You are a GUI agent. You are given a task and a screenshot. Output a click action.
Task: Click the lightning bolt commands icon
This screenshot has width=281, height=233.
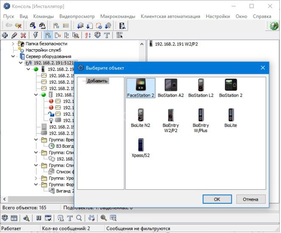pyautogui.click(x=36, y=35)
